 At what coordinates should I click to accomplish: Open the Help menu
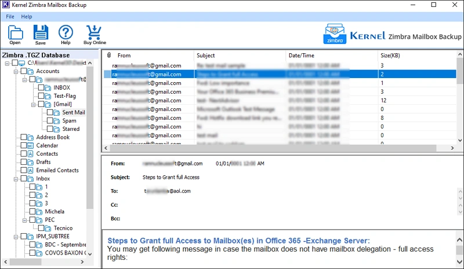pyautogui.click(x=26, y=17)
